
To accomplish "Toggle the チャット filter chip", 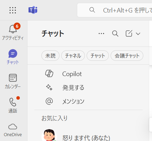I will coord(98,56).
